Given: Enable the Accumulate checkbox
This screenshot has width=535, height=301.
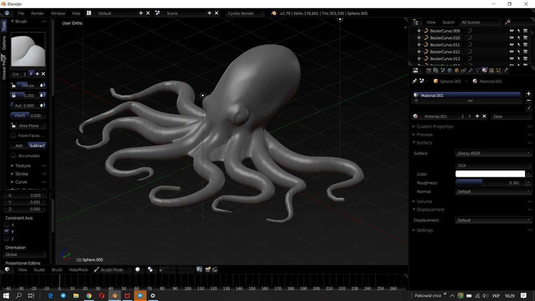Looking at the screenshot, I should point(13,156).
